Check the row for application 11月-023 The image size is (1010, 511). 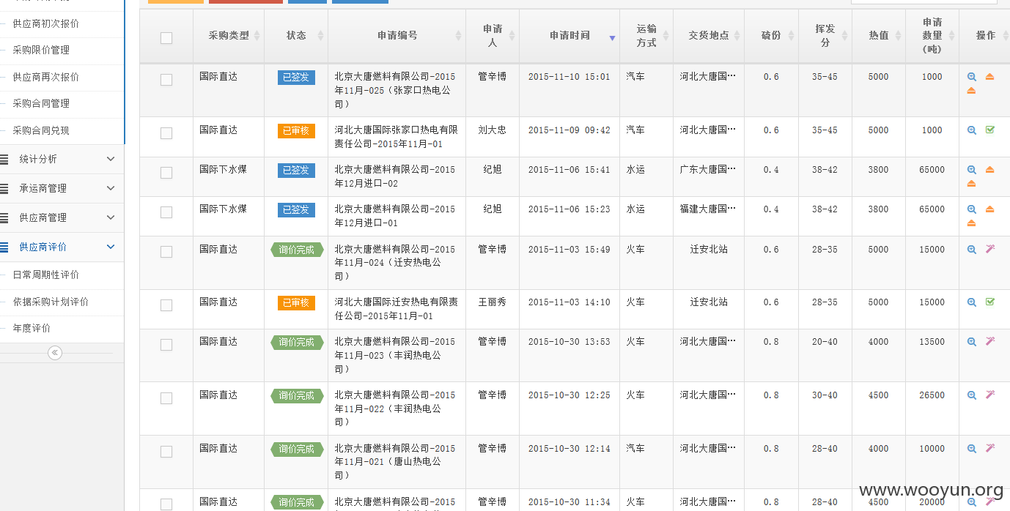tap(166, 345)
